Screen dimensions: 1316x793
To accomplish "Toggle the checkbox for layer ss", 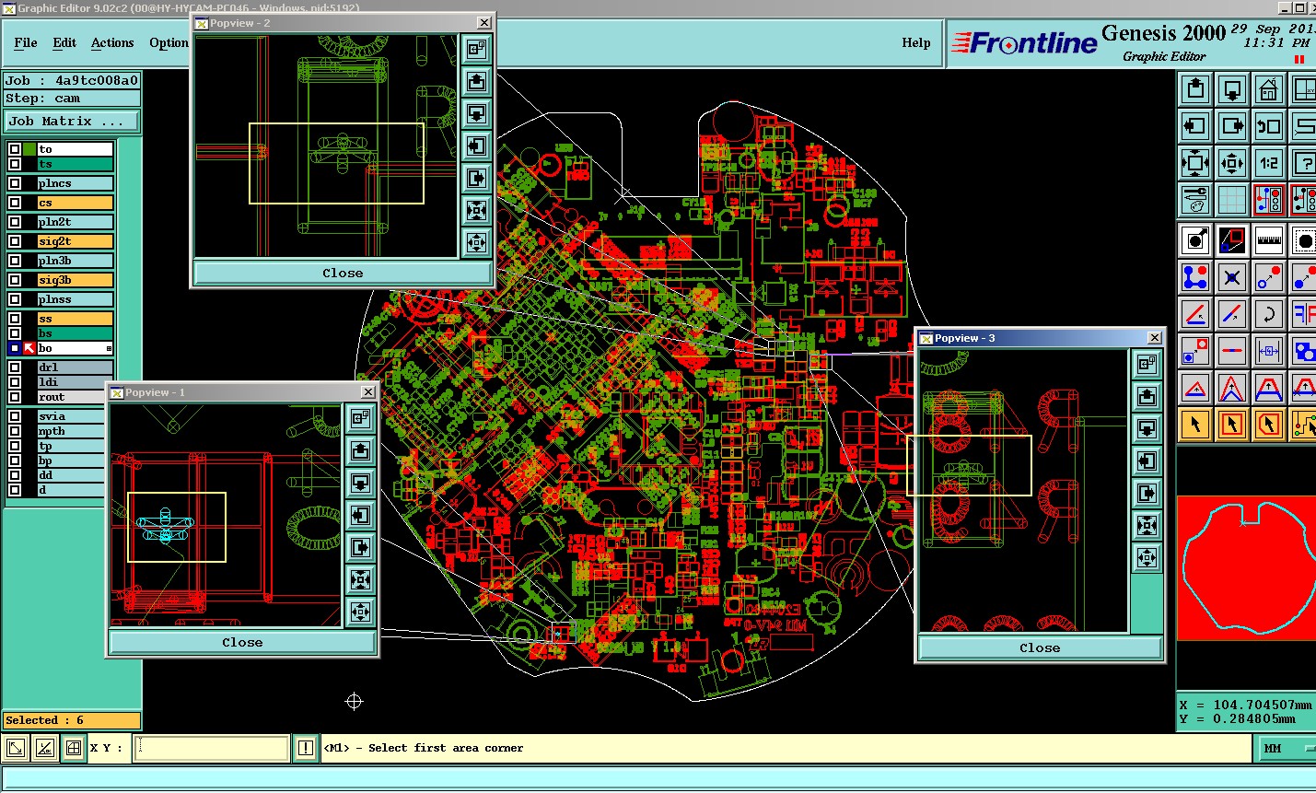I will 15,319.
